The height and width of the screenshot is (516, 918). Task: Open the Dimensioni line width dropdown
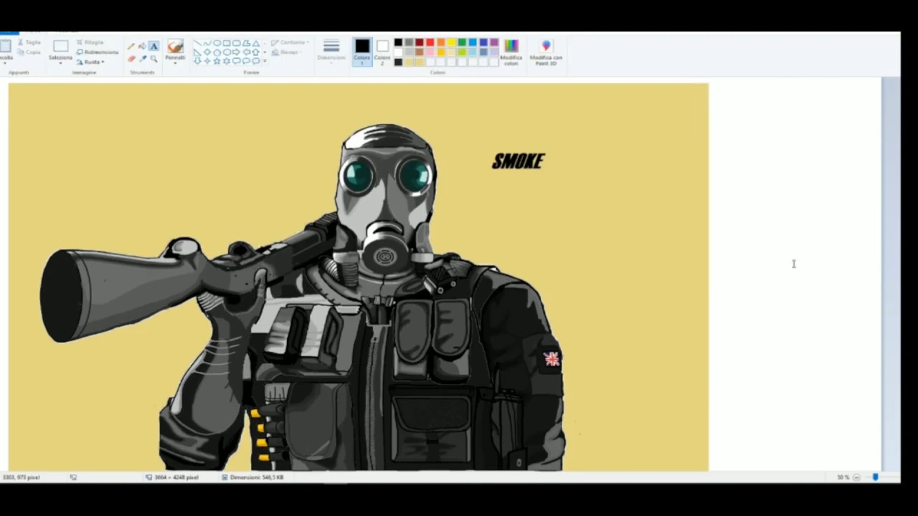point(331,52)
